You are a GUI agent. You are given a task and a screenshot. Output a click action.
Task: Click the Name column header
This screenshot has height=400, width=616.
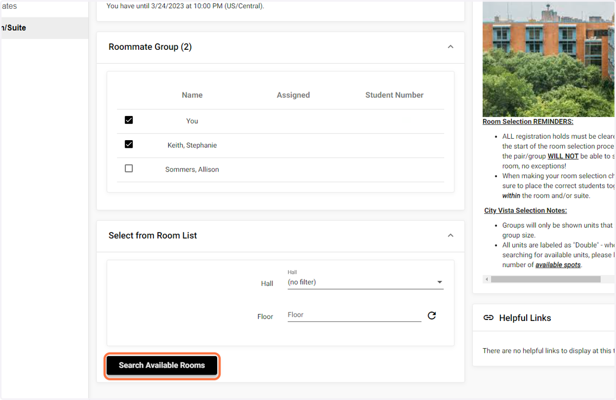[192, 95]
